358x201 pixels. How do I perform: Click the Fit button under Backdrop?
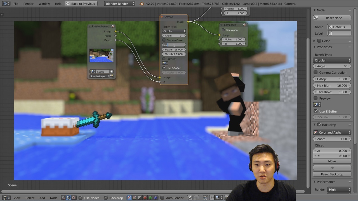pos(332,167)
